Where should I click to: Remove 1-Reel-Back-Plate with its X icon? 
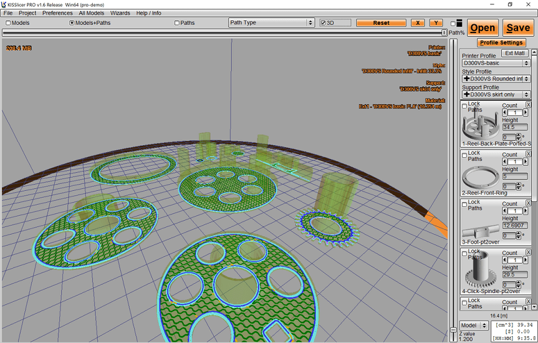point(529,105)
